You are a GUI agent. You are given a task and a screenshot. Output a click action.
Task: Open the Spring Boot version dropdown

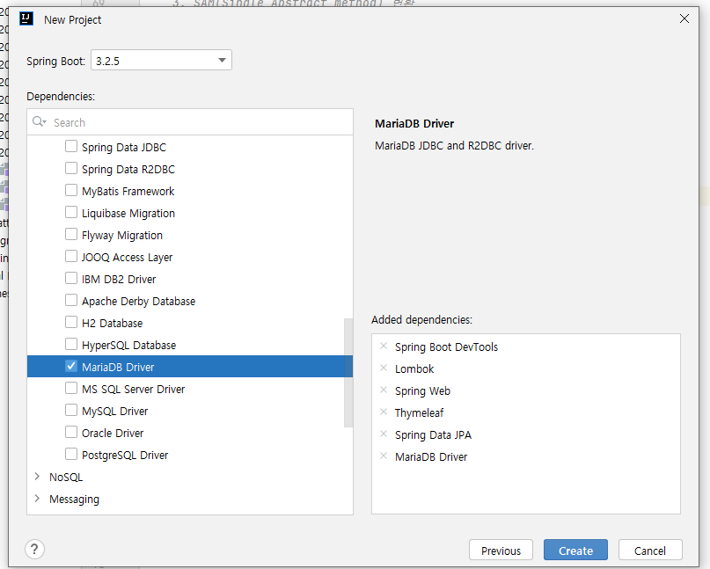click(x=161, y=60)
